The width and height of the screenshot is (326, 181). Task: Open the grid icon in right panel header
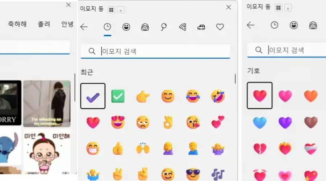tap(279, 8)
